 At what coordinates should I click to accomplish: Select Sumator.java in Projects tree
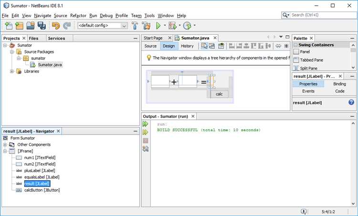click(50, 65)
